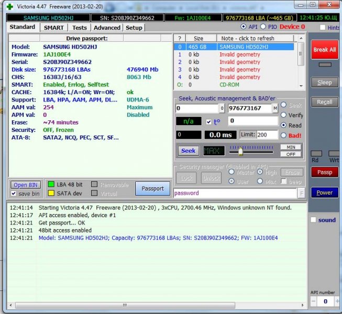Select the PIO access mode radio
Viewport: 342px width, 314px height.
tap(263, 27)
